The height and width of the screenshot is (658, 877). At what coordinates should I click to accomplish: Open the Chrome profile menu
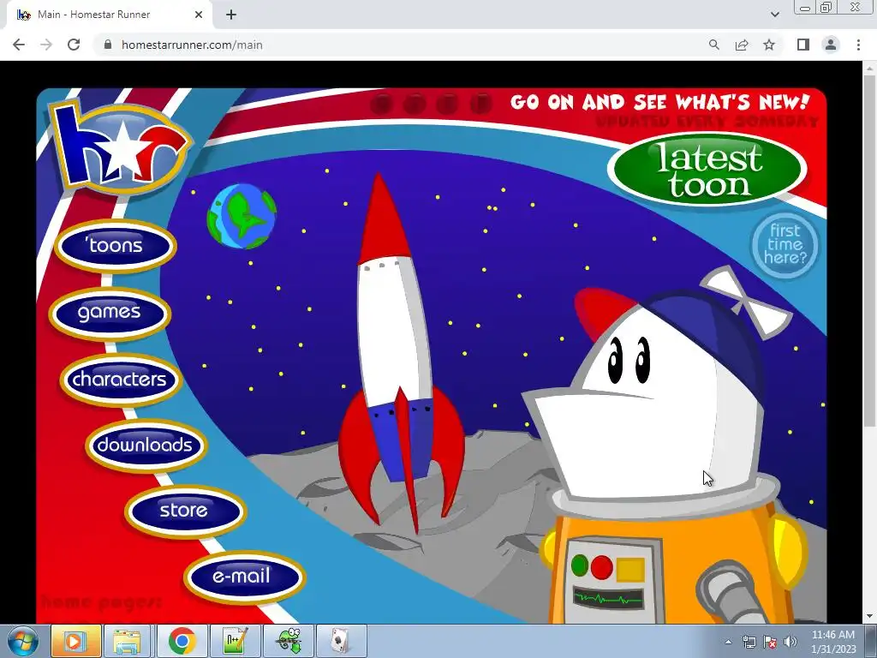click(x=831, y=45)
